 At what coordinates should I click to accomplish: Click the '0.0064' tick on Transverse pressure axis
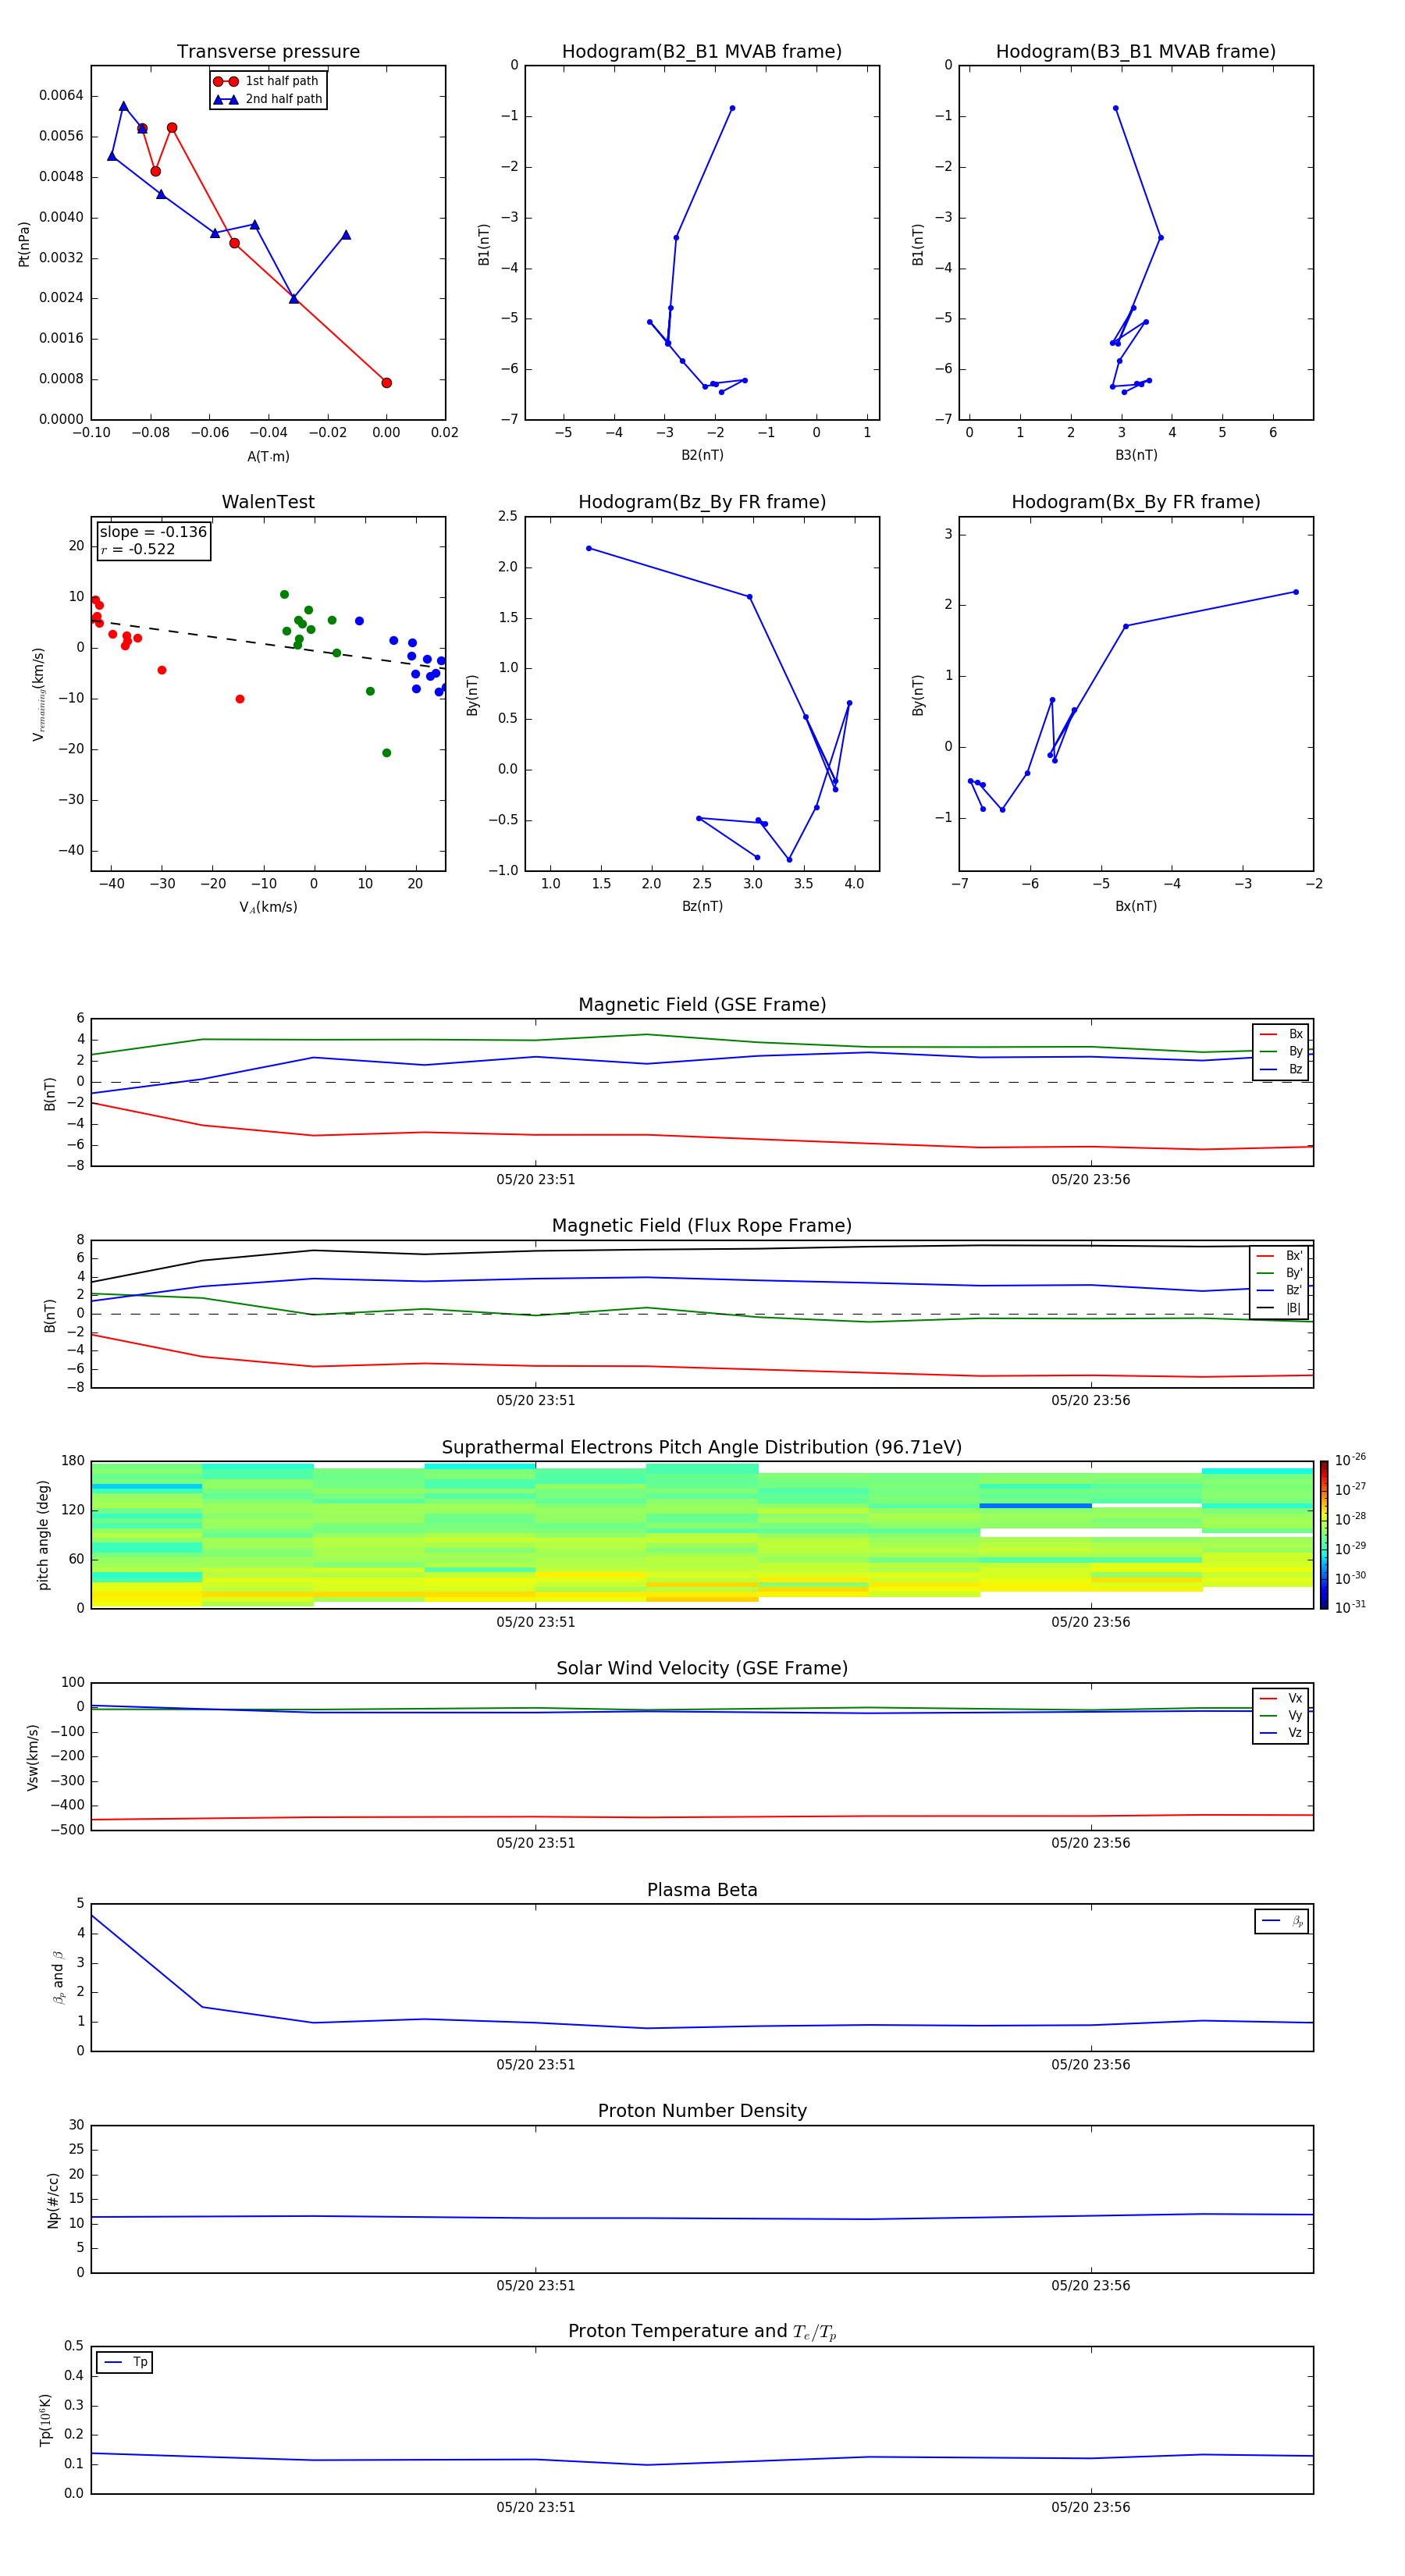(61, 96)
